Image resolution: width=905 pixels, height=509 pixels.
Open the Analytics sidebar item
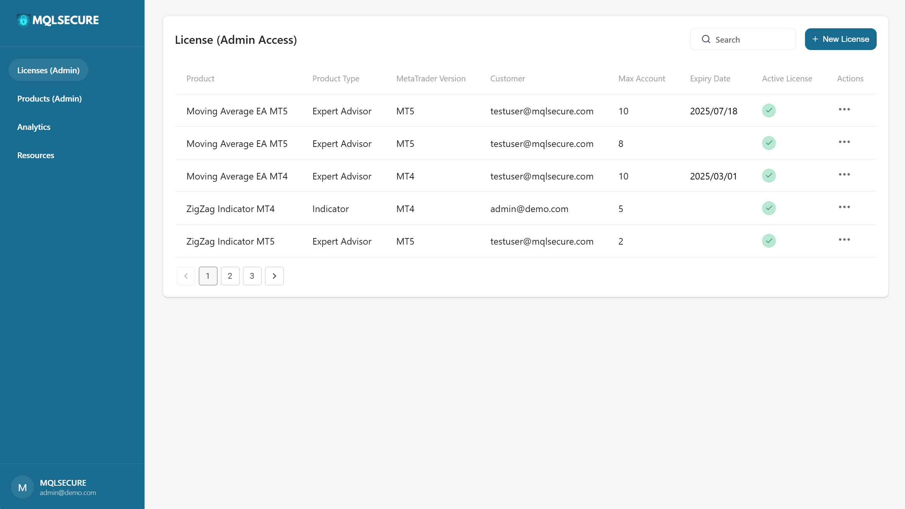(34, 127)
